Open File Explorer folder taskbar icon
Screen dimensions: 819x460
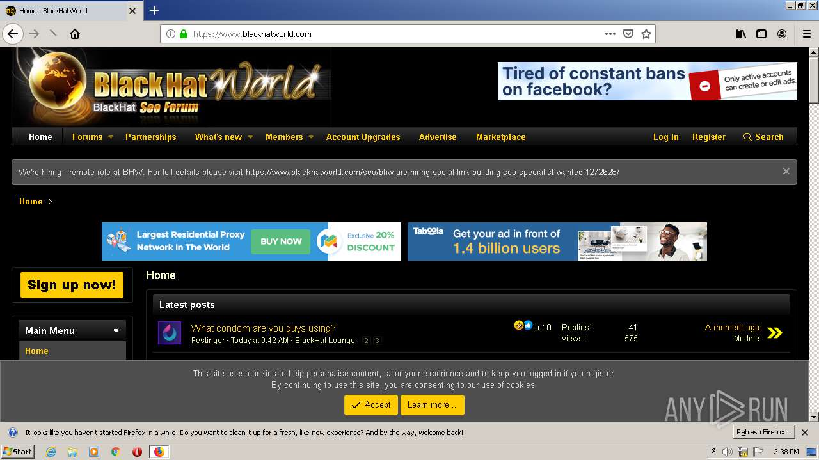[x=72, y=452]
